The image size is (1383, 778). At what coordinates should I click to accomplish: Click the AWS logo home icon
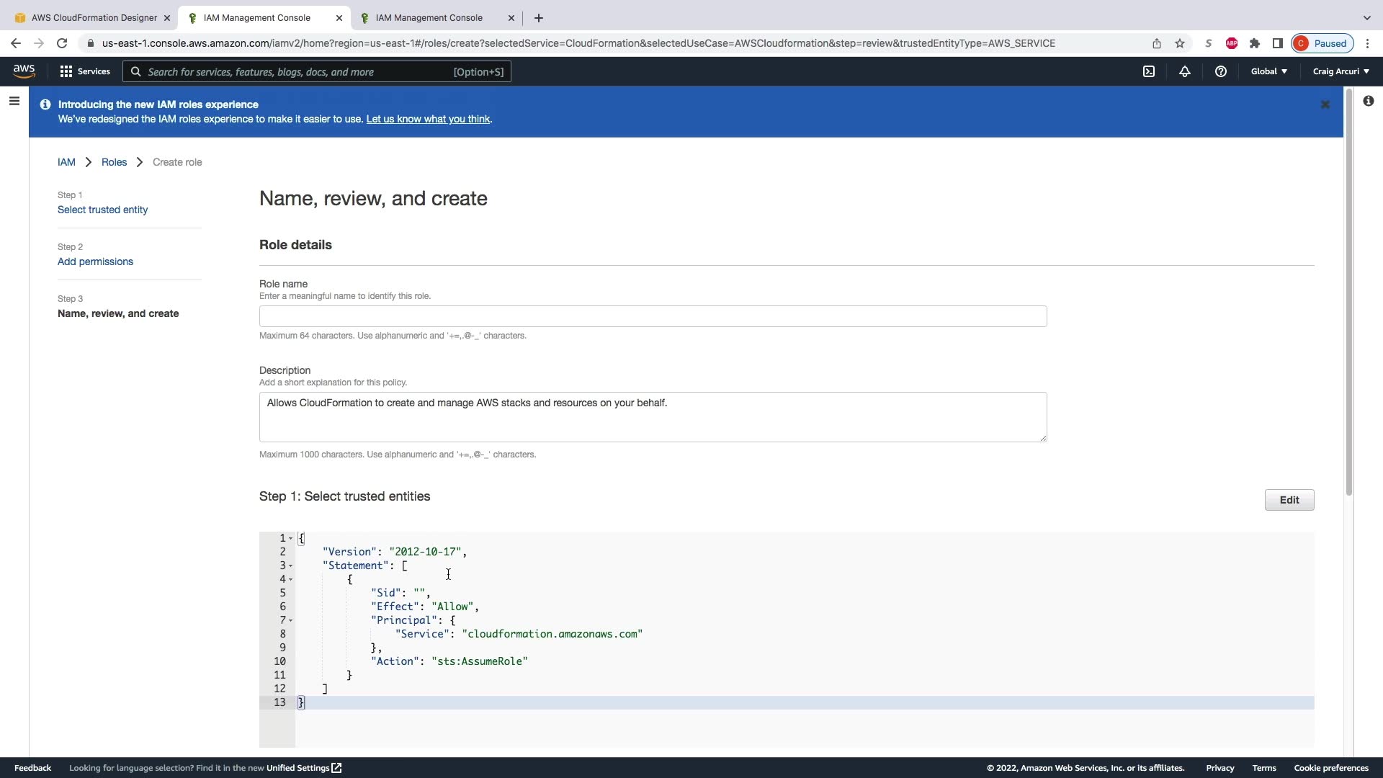pos(24,71)
